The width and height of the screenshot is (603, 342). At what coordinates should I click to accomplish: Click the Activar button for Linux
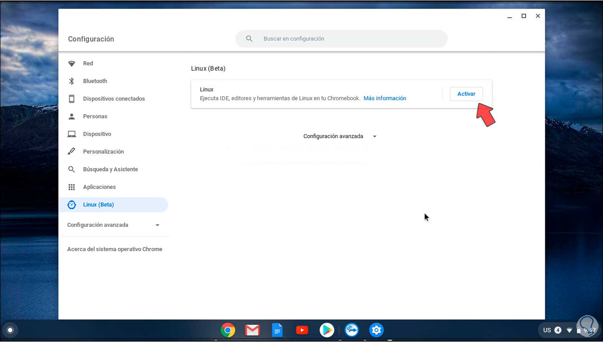click(466, 94)
